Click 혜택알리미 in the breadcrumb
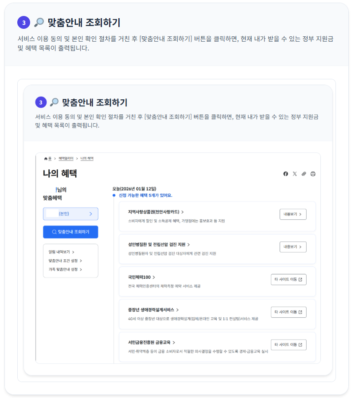 click(x=65, y=159)
